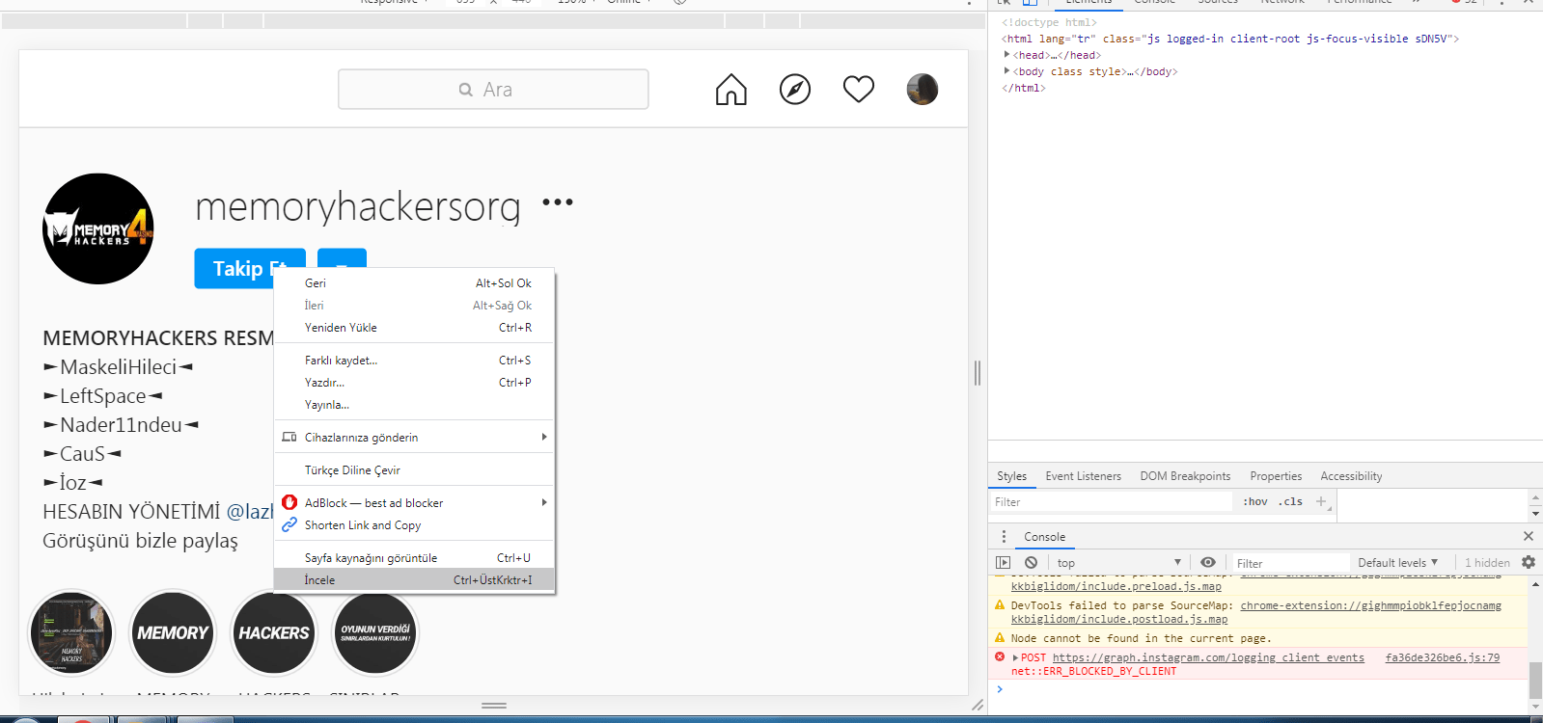Viewport: 1543px width, 723px height.
Task: Open your profile avatar in the header
Action: 923,90
